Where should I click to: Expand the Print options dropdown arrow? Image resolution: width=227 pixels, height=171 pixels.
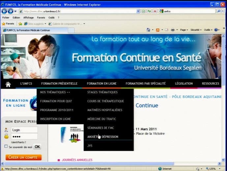click(177, 30)
